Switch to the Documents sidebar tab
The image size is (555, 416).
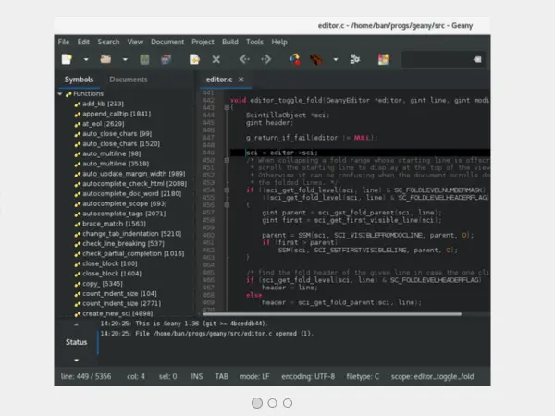[128, 80]
